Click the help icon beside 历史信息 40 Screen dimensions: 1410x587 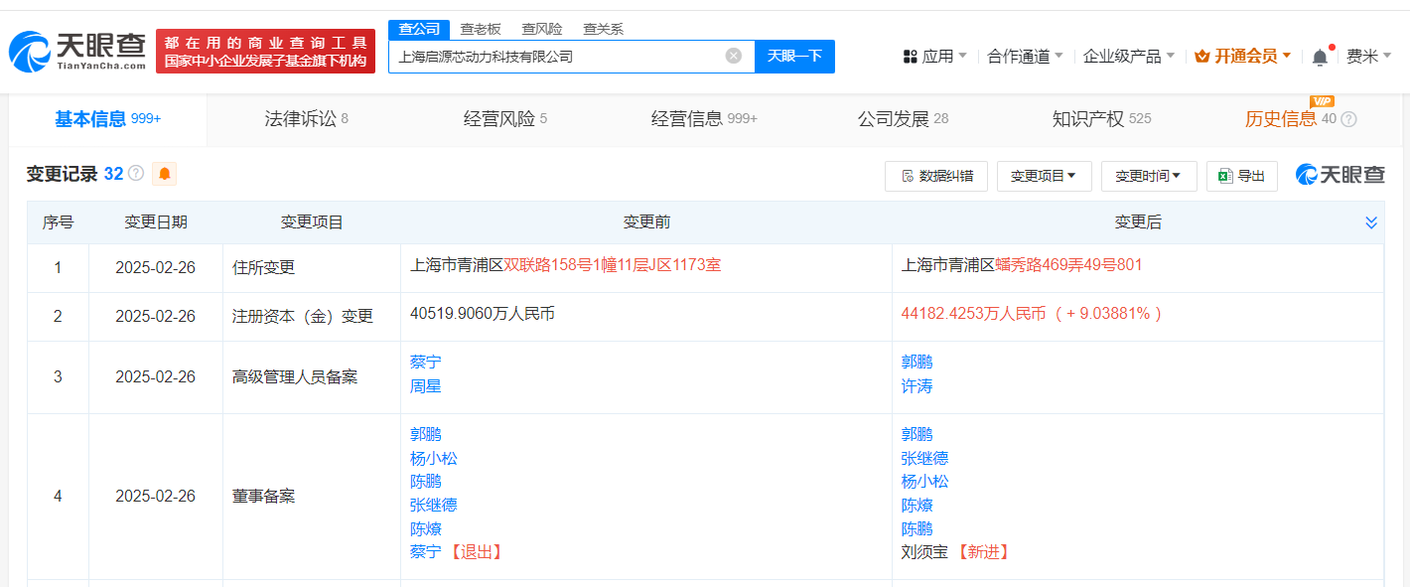(1348, 119)
